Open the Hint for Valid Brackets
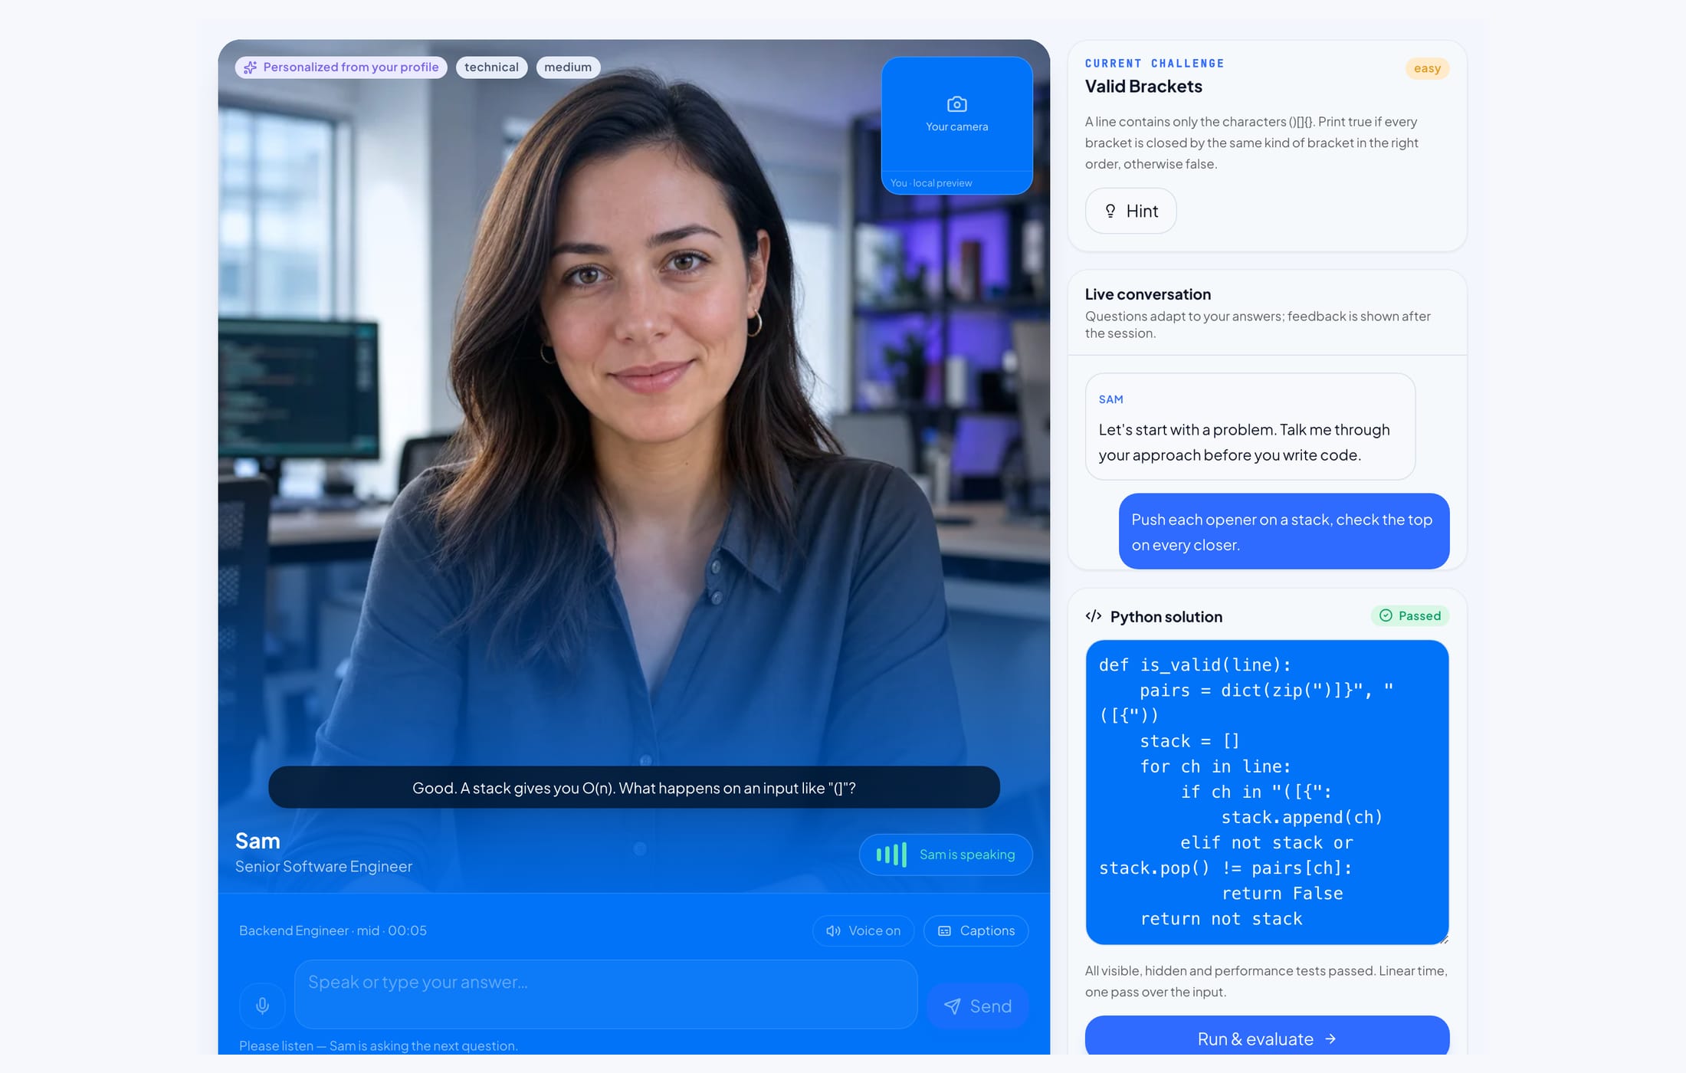1686x1073 pixels. click(1130, 211)
